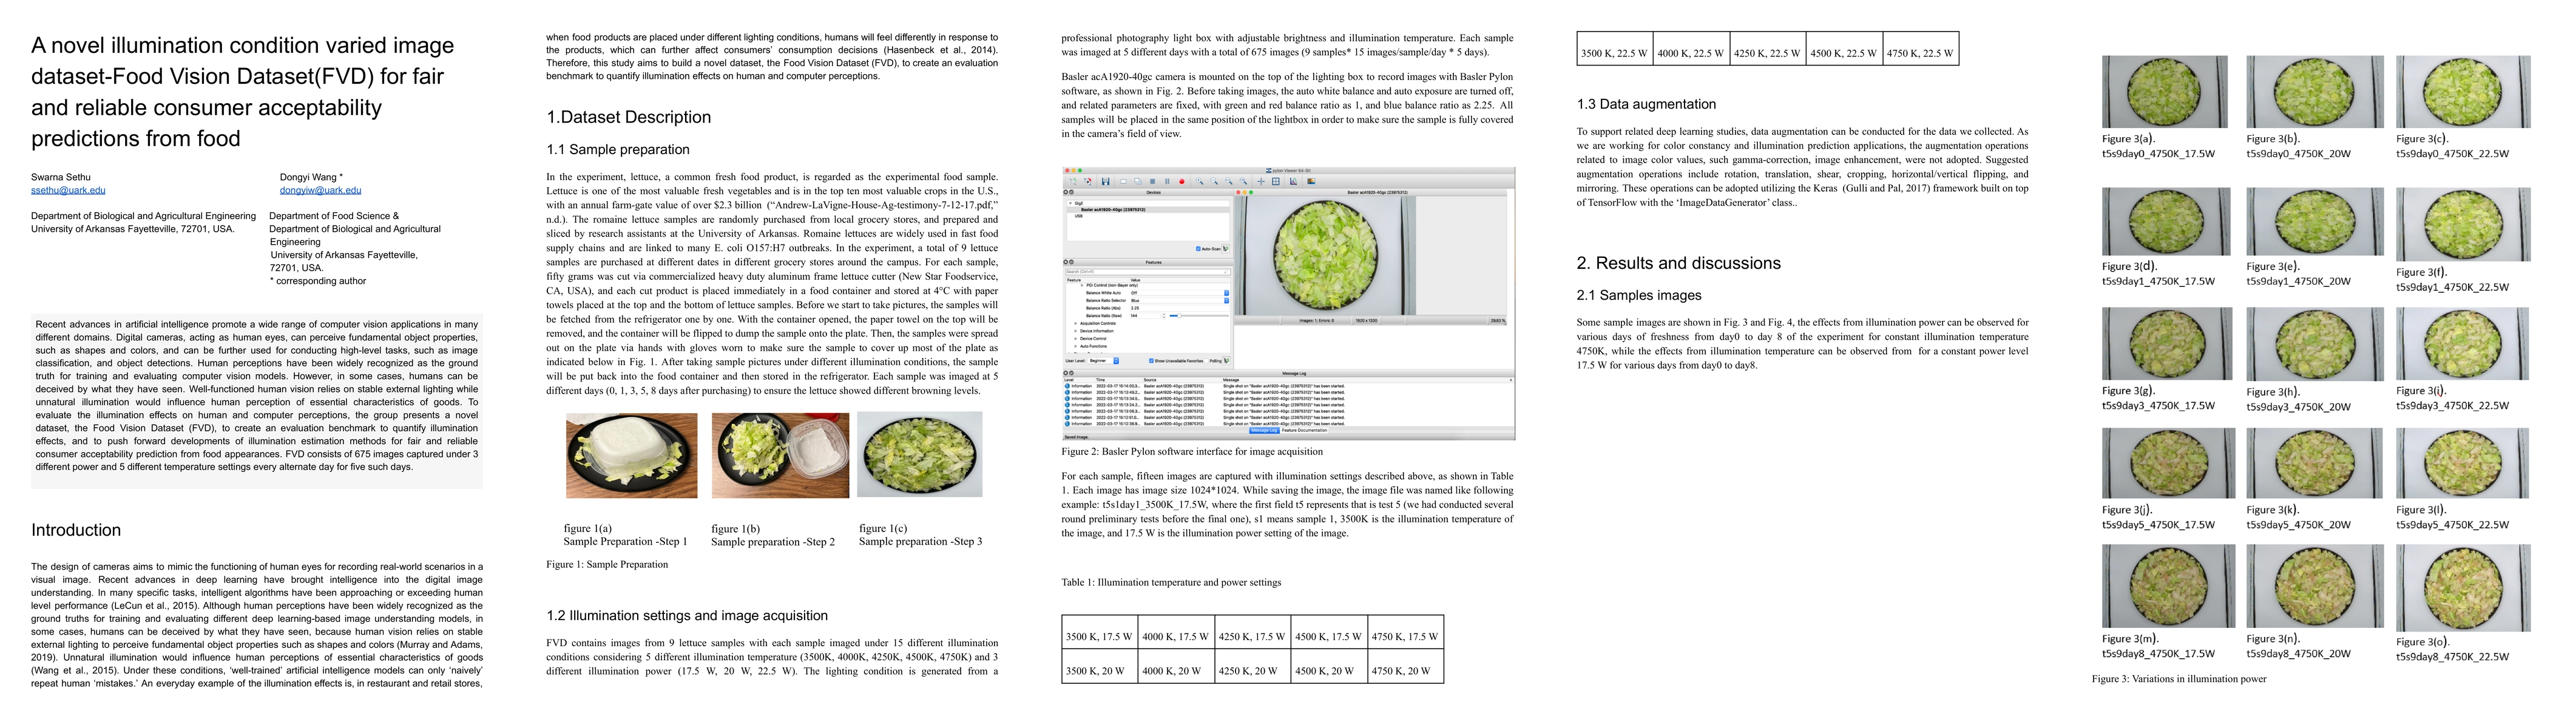Toggle the Auto-Scan checkbox in Devices panel
The height and width of the screenshot is (728, 2576).
1199,249
